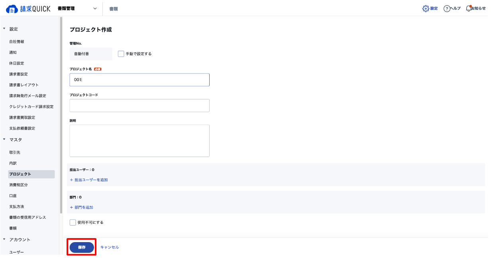Select 取引先 in the sidebar menu
Screen dimensions: 491x258
pyautogui.click(x=15, y=152)
